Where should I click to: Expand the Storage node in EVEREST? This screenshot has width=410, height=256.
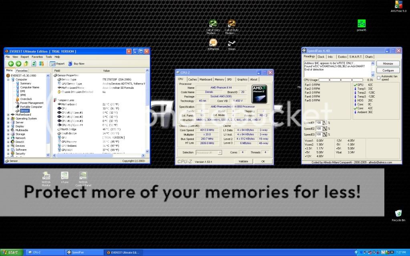pyautogui.click(x=8, y=134)
